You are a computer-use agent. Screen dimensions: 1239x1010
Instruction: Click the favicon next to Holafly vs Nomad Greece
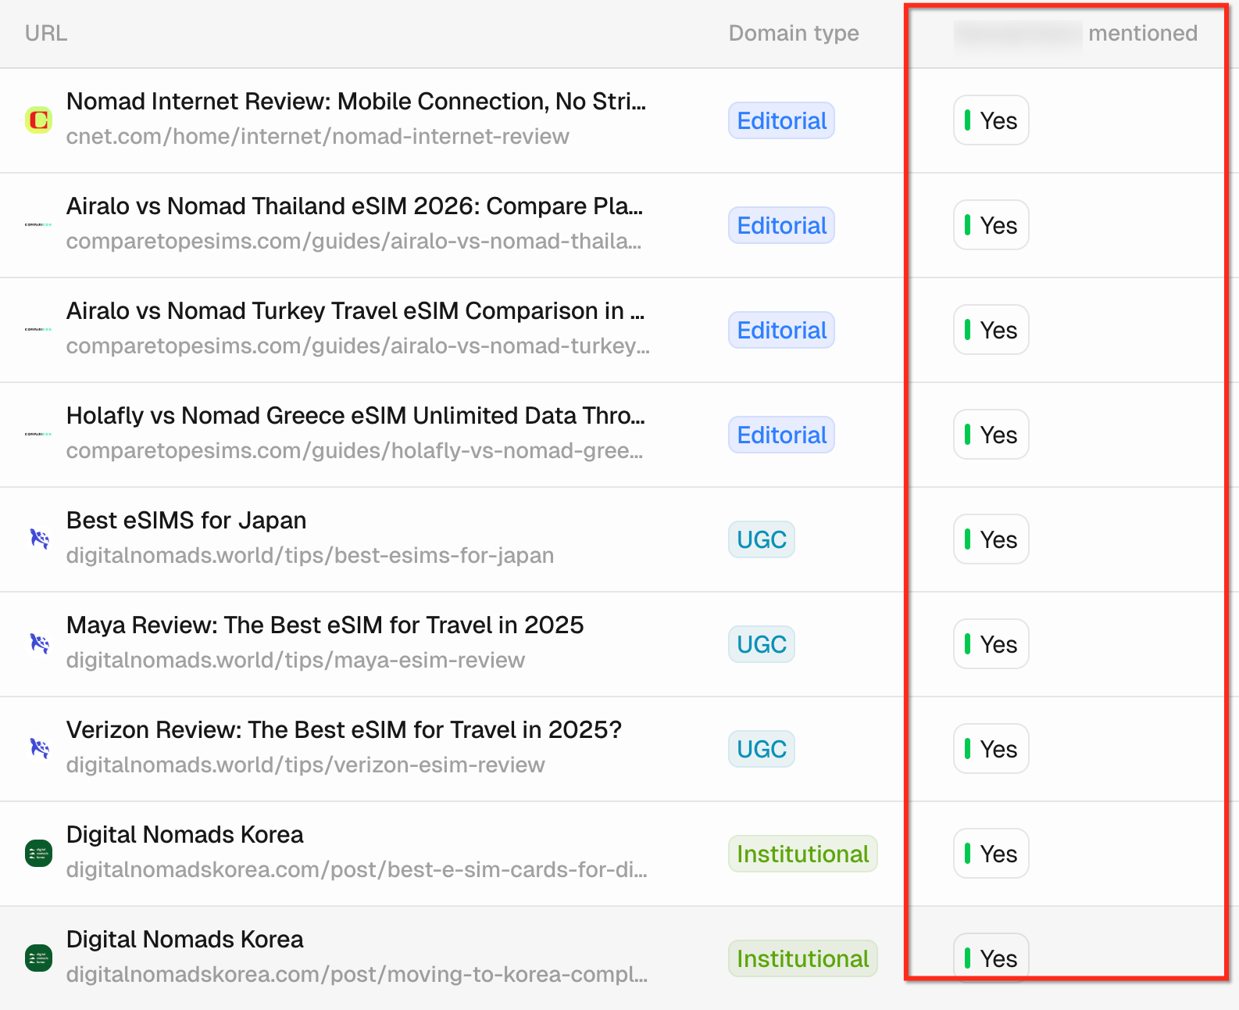(x=38, y=435)
